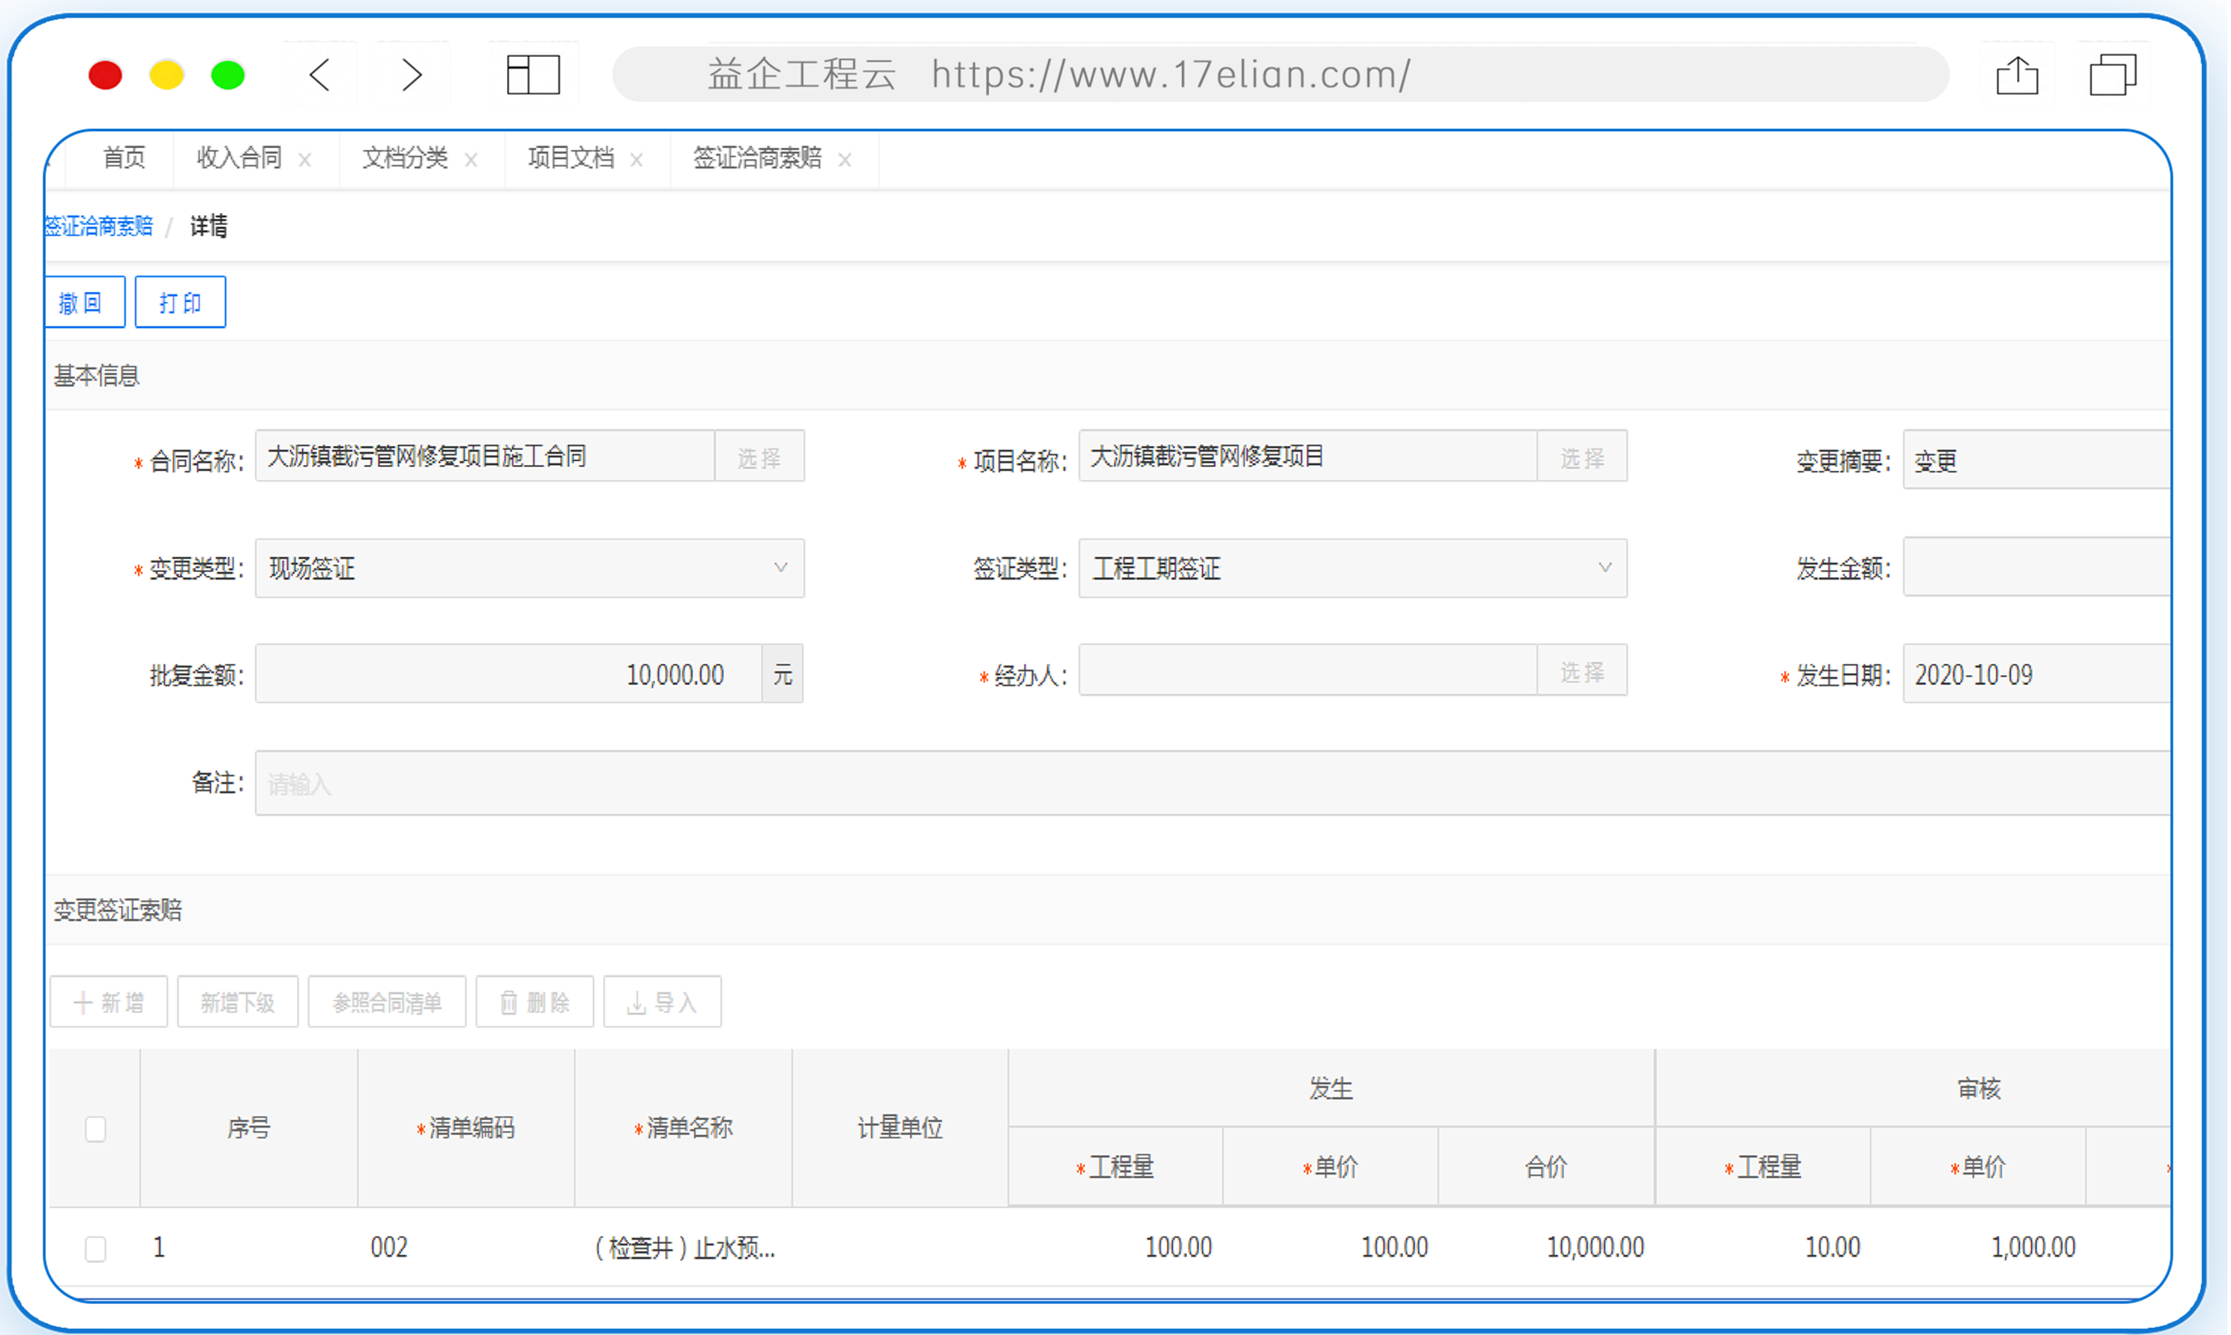Click the 项目名称 input field

tap(1309, 457)
